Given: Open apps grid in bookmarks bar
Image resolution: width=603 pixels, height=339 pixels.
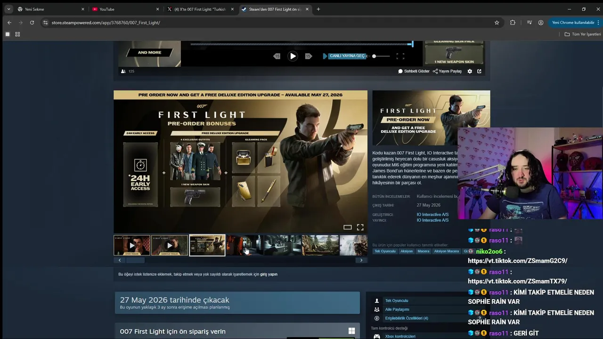Looking at the screenshot, I should tap(17, 34).
